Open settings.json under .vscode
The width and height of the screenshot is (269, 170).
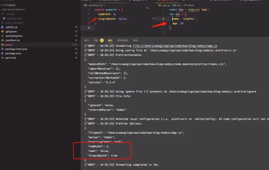point(14,18)
